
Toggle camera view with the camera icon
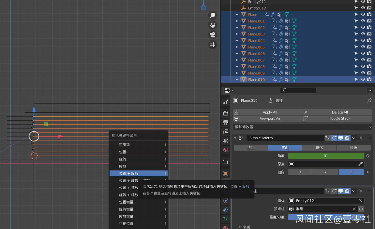[213, 35]
